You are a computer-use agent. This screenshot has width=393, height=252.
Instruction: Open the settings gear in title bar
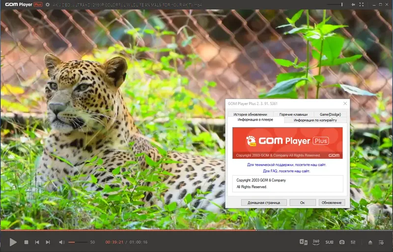47,4
